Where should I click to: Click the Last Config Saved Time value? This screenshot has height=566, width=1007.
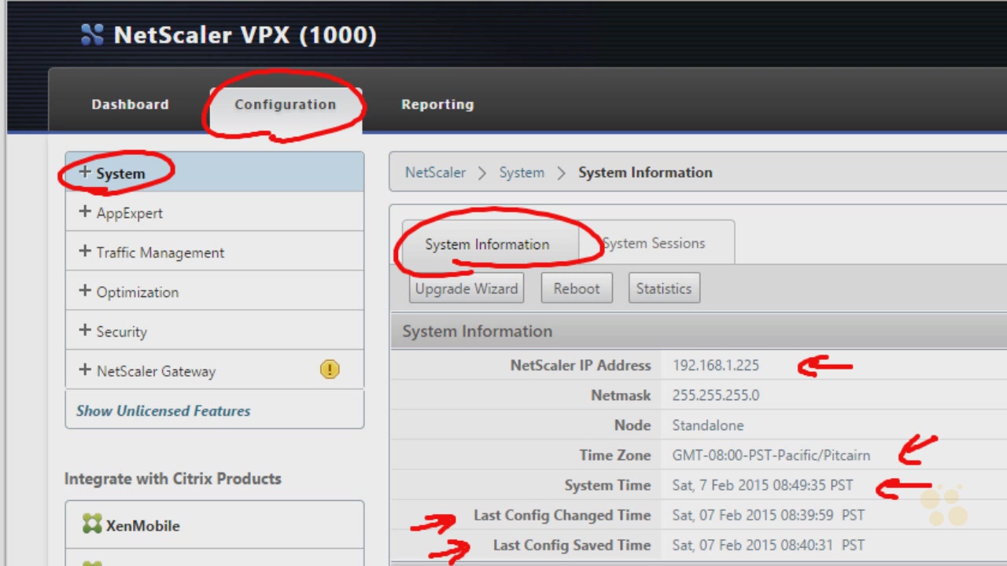[x=768, y=546]
